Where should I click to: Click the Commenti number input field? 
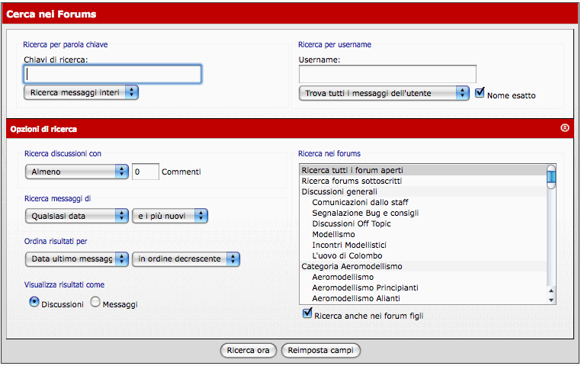pos(145,172)
